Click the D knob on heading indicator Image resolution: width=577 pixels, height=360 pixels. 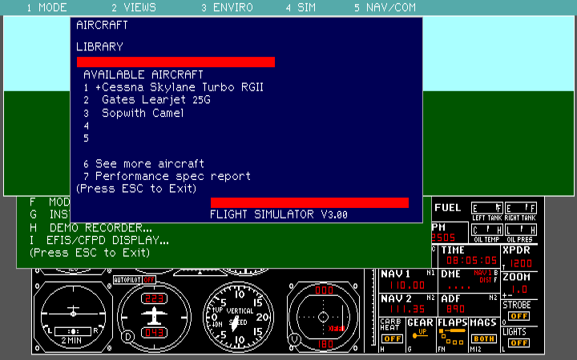coord(128,337)
